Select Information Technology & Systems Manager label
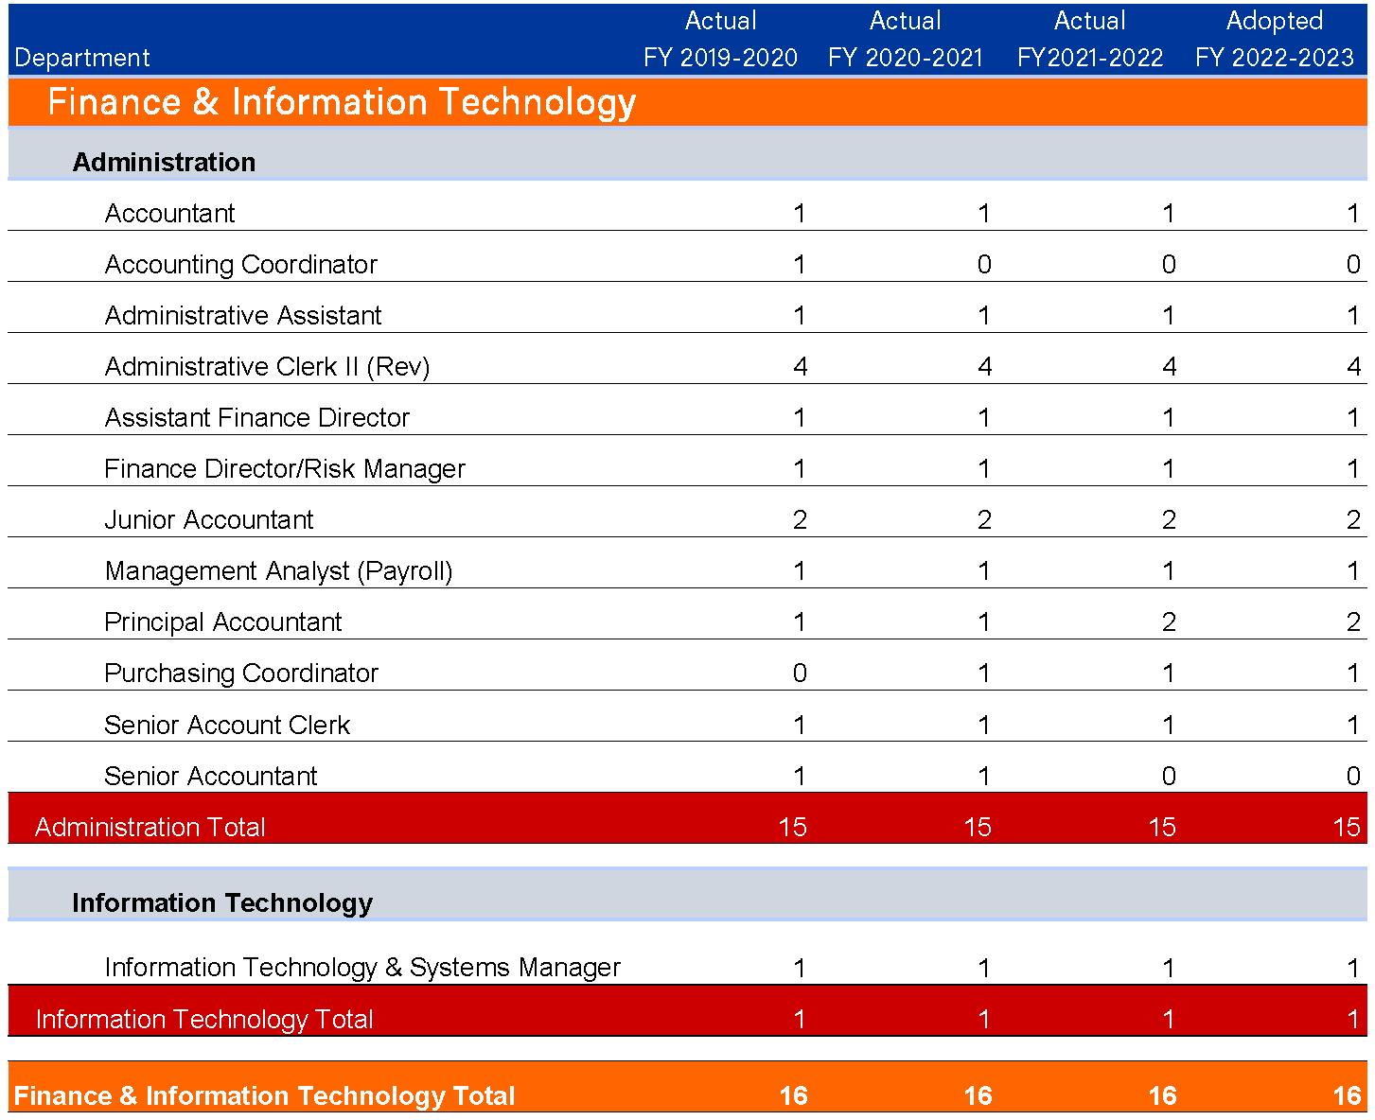The height and width of the screenshot is (1120, 1375). (x=362, y=967)
